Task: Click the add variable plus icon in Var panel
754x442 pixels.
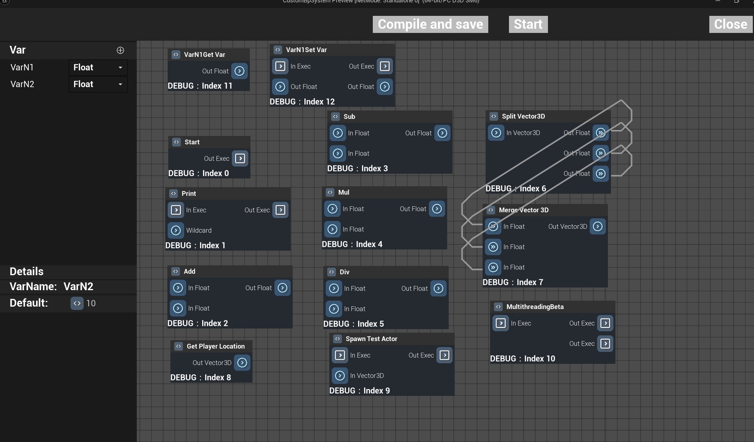Action: point(120,50)
